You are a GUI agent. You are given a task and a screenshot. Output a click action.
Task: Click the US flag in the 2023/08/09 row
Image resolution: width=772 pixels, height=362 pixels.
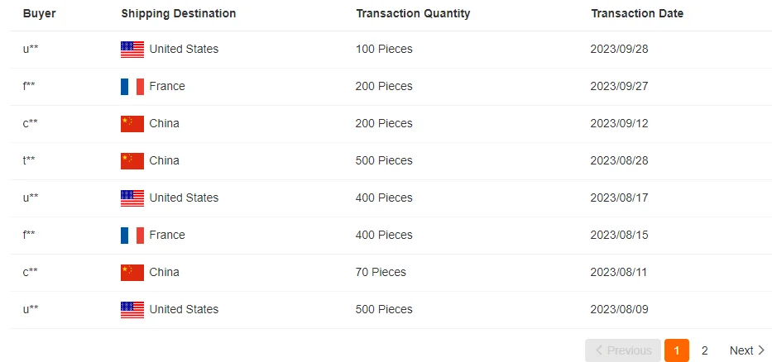pos(132,310)
